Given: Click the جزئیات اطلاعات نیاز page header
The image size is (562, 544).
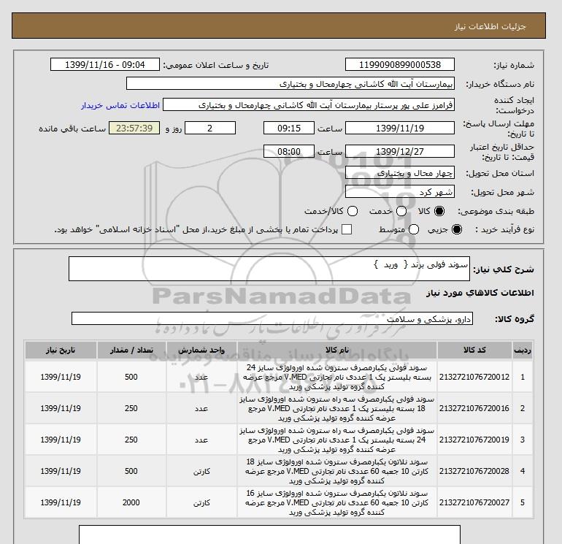Looking at the screenshot, I should (x=490, y=26).
